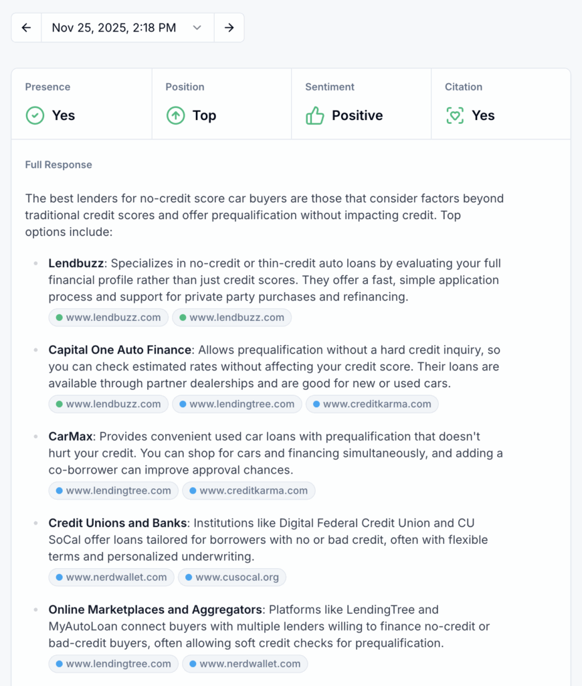Click the dropdown chevron beside the date
Screen dimensions: 582x686
point(197,27)
